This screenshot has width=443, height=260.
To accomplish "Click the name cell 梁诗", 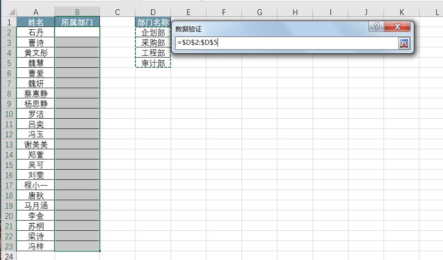I will pyautogui.click(x=36, y=236).
